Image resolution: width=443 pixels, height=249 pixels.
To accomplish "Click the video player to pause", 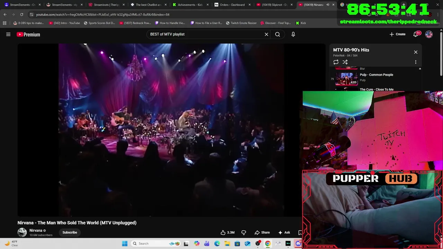I will click(171, 130).
